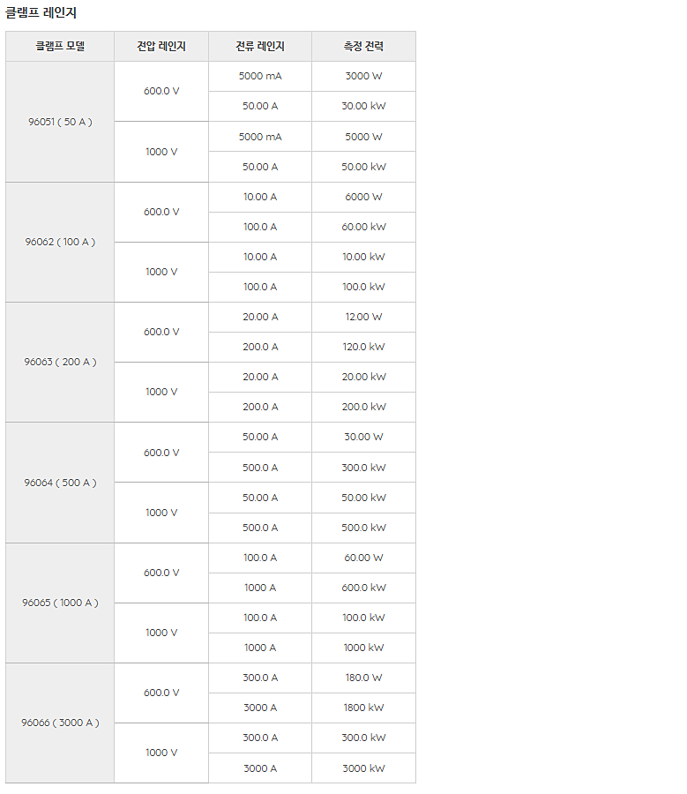Click the 3000 kW power cell
This screenshot has width=687, height=794.
pyautogui.click(x=363, y=768)
